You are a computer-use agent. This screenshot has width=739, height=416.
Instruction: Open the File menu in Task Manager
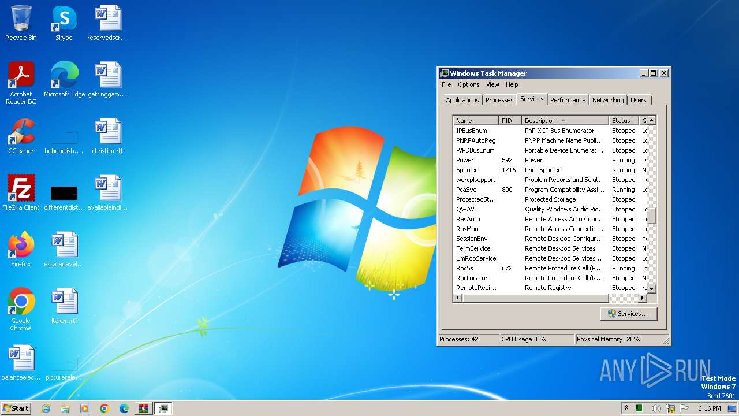(x=446, y=84)
